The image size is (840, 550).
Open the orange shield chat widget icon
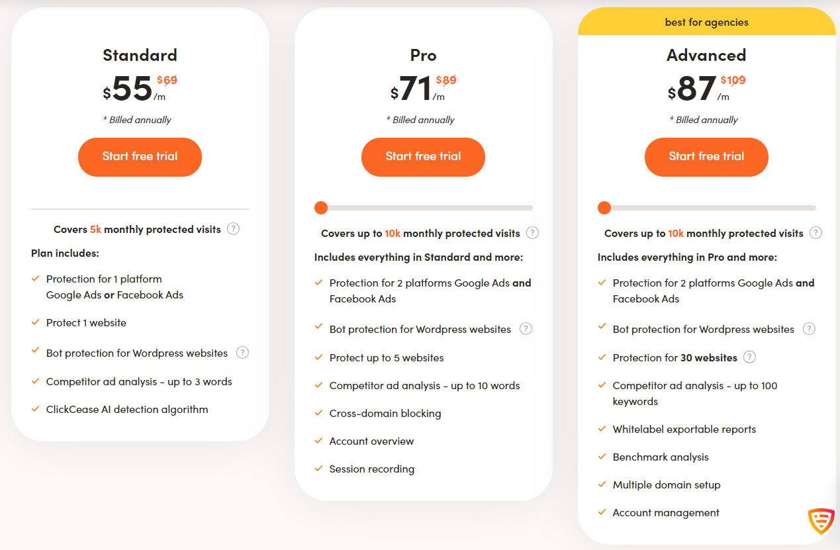tap(821, 522)
